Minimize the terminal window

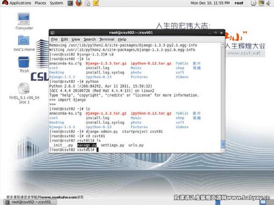tap(209, 33)
